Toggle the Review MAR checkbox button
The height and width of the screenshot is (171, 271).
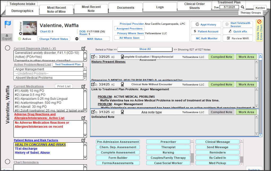click(238, 38)
